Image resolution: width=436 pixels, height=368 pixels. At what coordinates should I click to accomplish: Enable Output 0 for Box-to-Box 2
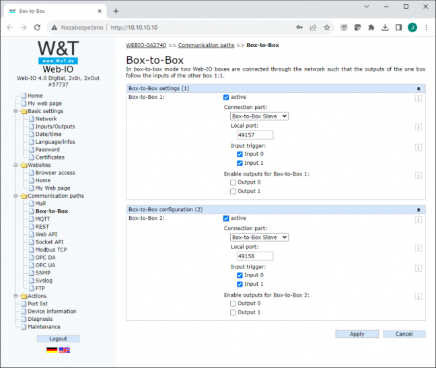[x=233, y=304]
